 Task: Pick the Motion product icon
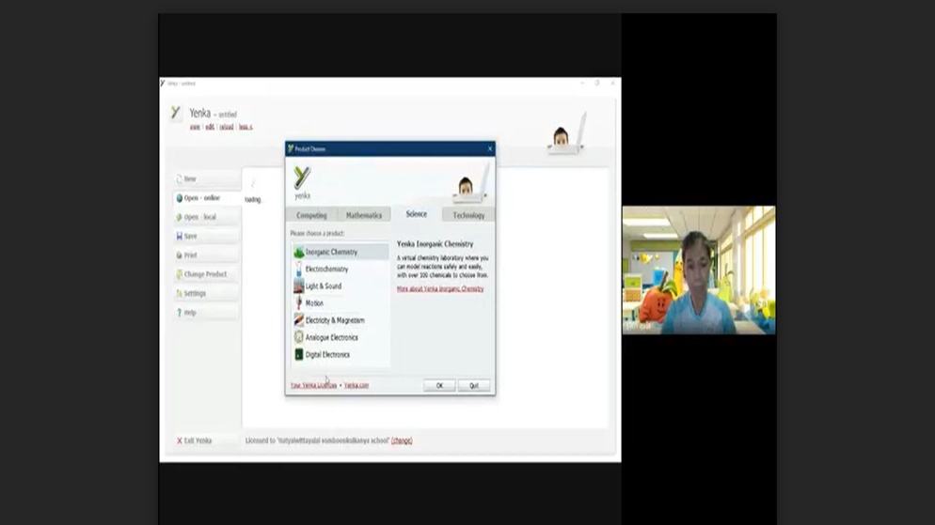[x=299, y=303]
